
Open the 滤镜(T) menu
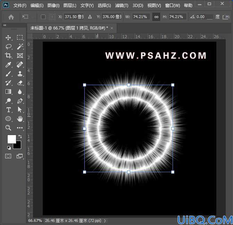[122, 6]
